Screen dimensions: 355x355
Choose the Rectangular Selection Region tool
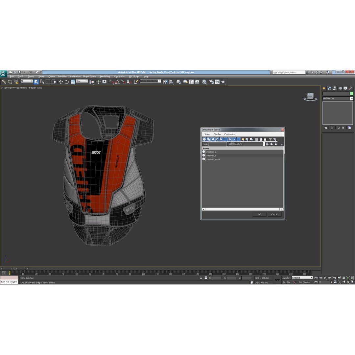[x=48, y=82]
